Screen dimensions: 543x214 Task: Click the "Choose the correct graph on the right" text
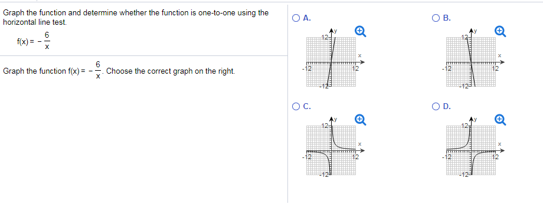171,71
